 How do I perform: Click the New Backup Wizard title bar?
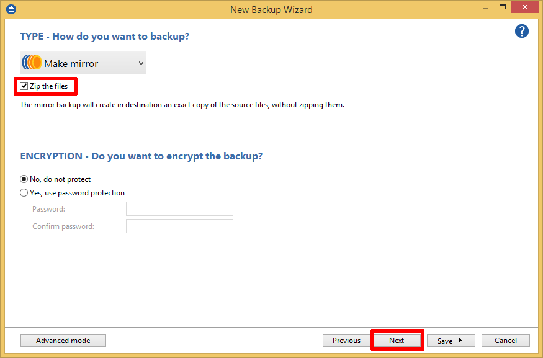[271, 9]
